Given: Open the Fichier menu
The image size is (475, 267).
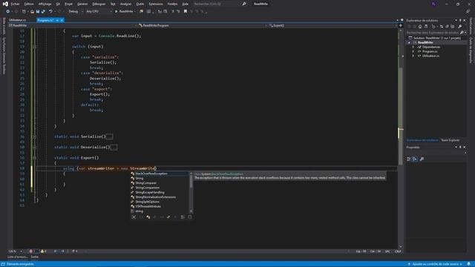Looking at the screenshot, I should (x=15, y=4).
